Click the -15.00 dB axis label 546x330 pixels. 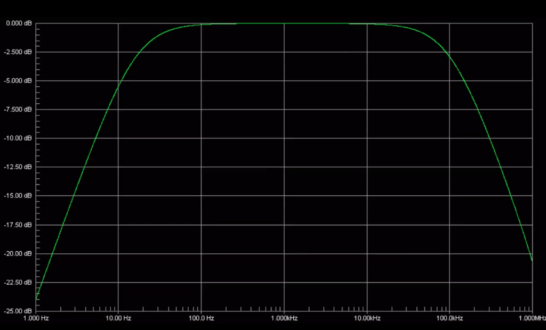point(18,196)
